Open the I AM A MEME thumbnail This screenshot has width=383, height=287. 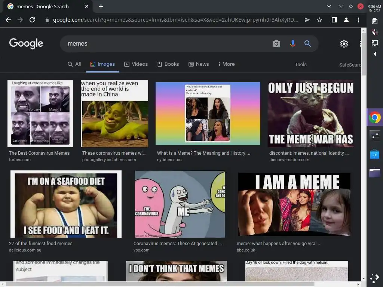294,204
